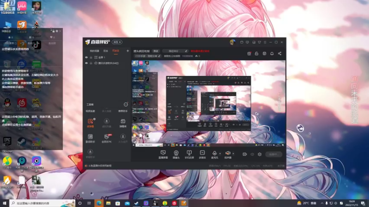Select the orange highlighted scene tab
This screenshot has height=207, width=369.
tap(116, 51)
